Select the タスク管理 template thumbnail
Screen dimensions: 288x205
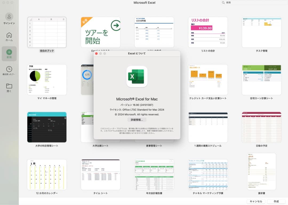click(262, 32)
